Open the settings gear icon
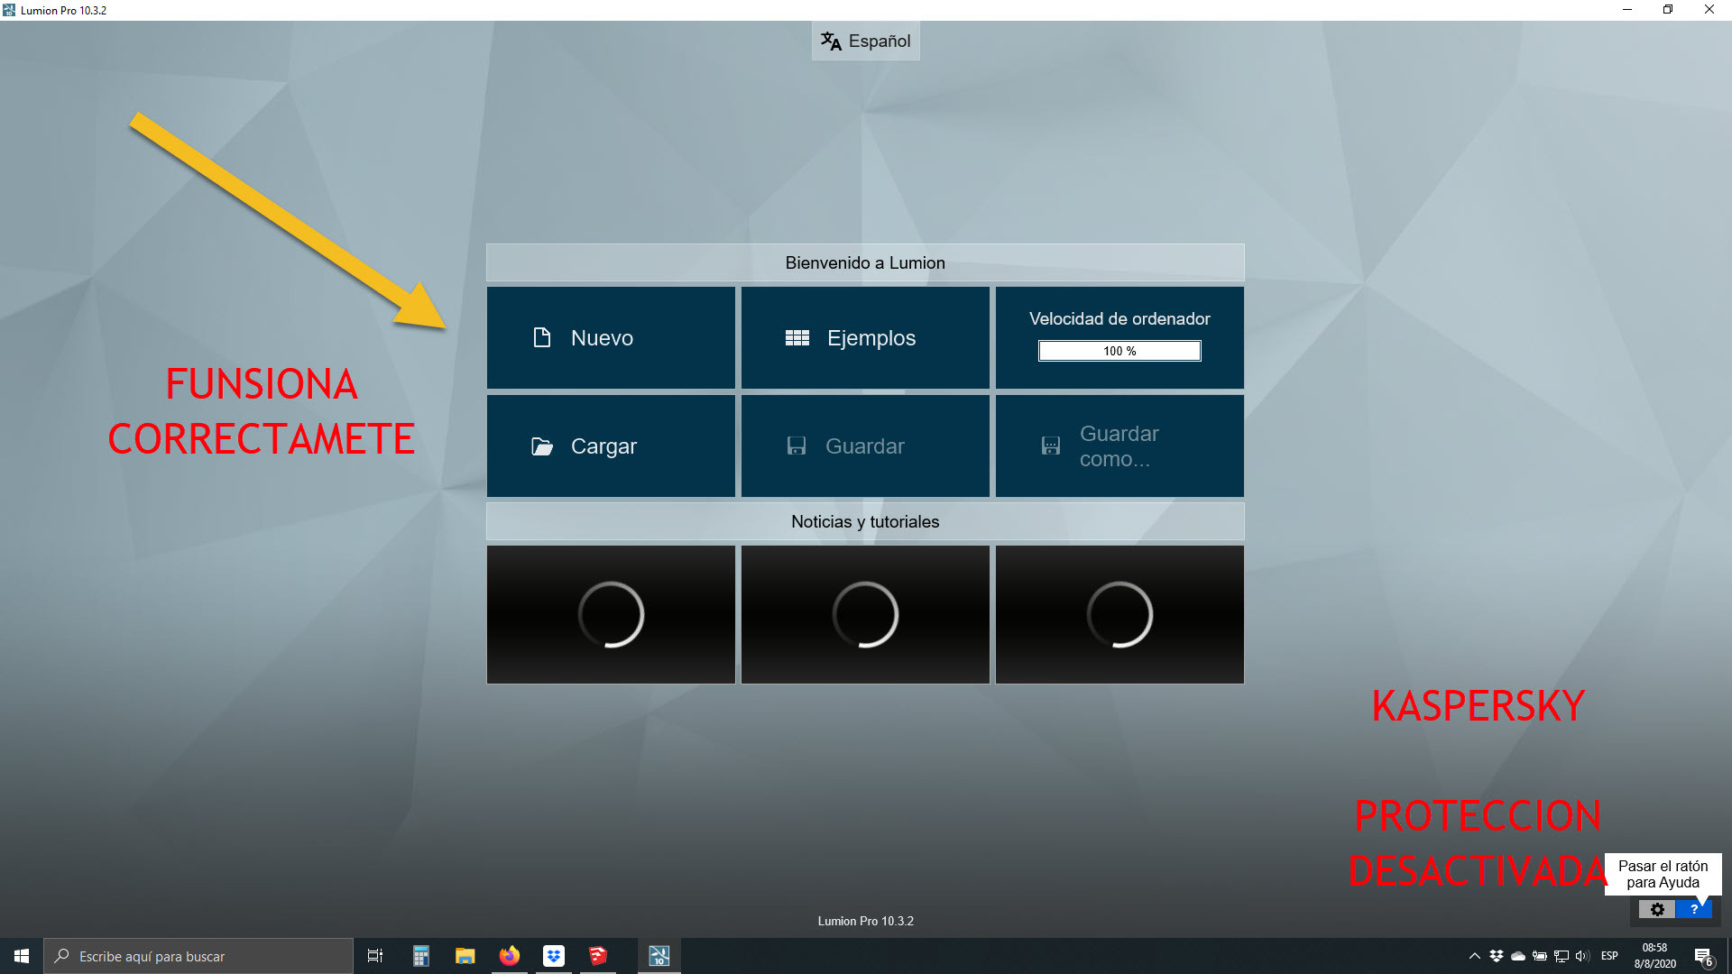This screenshot has height=974, width=1732. (x=1657, y=909)
